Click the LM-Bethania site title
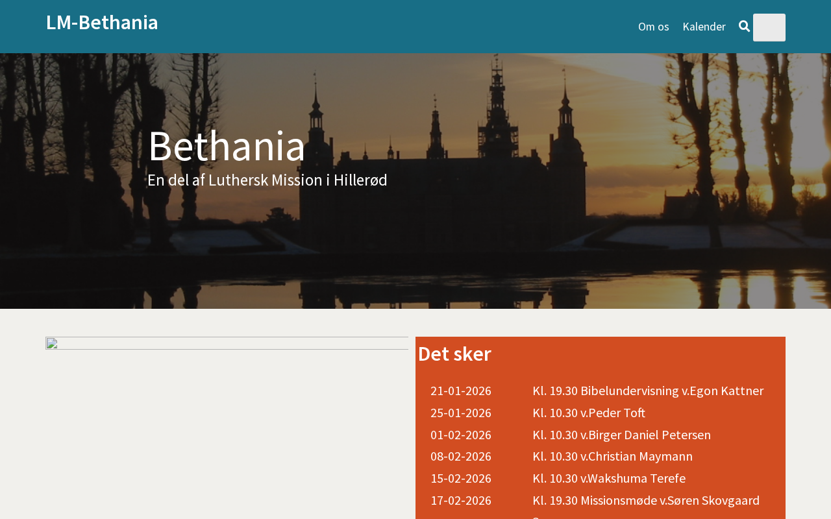The image size is (831, 519). coord(102,23)
